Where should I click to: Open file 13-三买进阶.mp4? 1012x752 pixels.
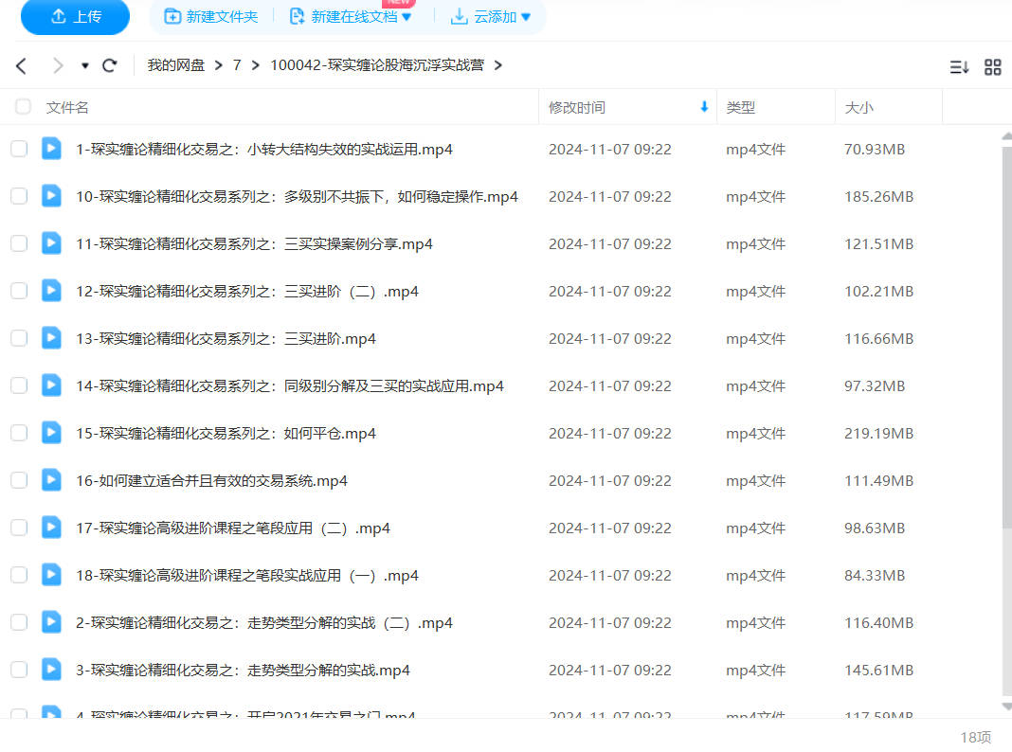(226, 339)
